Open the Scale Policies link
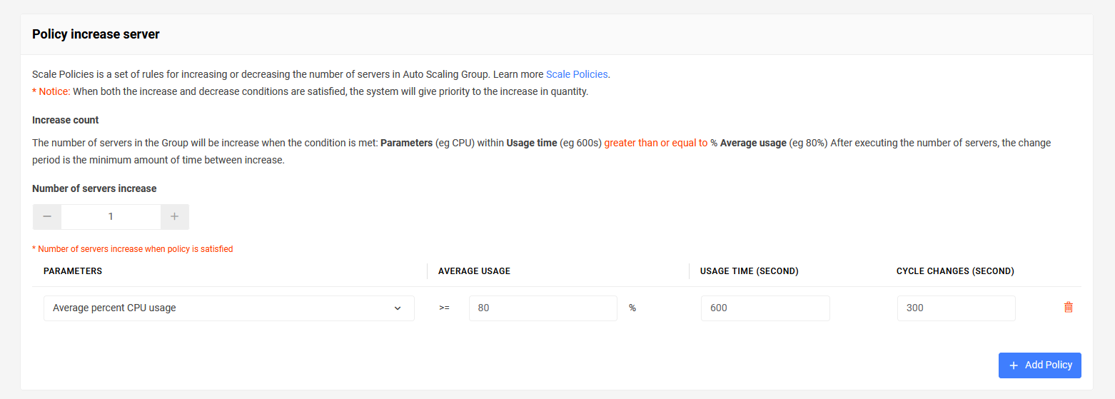This screenshot has height=399, width=1115. [577, 74]
